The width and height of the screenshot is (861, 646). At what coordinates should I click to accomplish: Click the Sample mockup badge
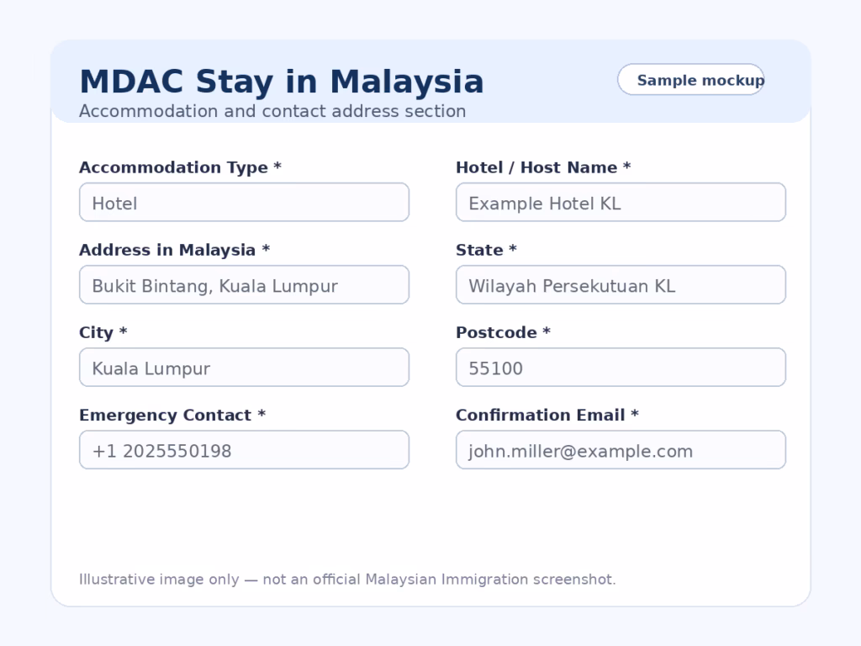pos(691,80)
